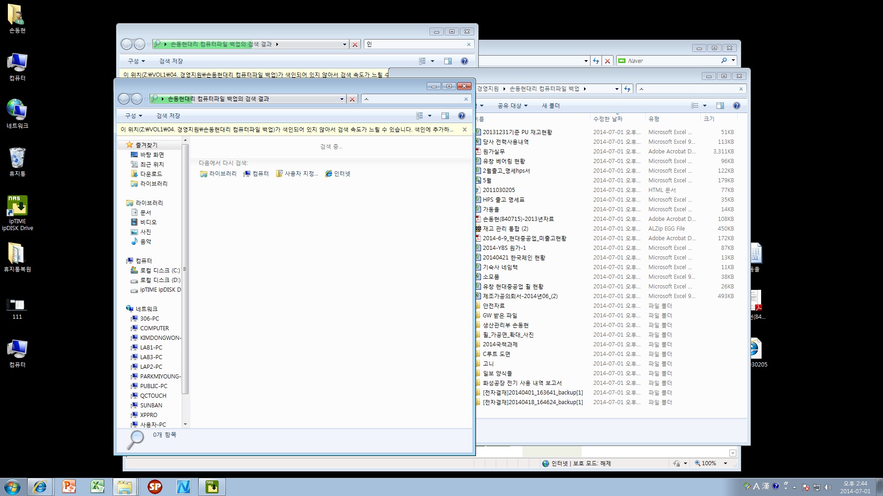Open Internet Explorer taskbar icon

click(40, 486)
